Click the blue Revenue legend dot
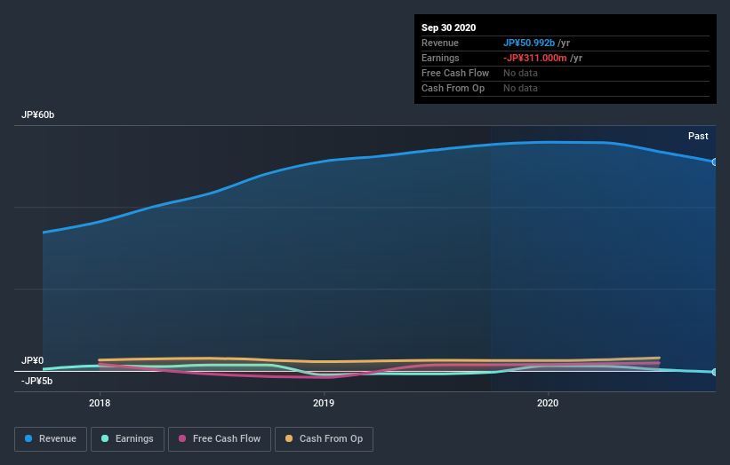 pos(28,438)
